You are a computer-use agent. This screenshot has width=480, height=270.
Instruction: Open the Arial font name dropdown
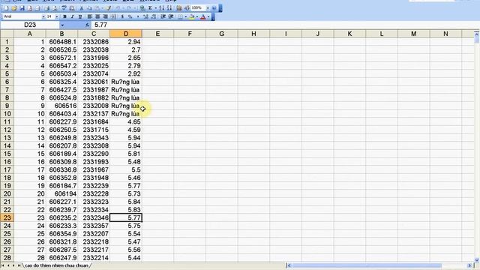pos(43,16)
